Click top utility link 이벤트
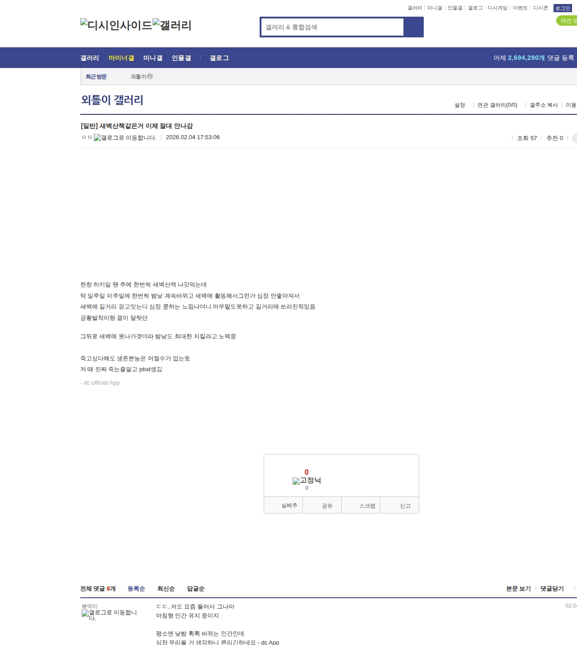 (520, 8)
